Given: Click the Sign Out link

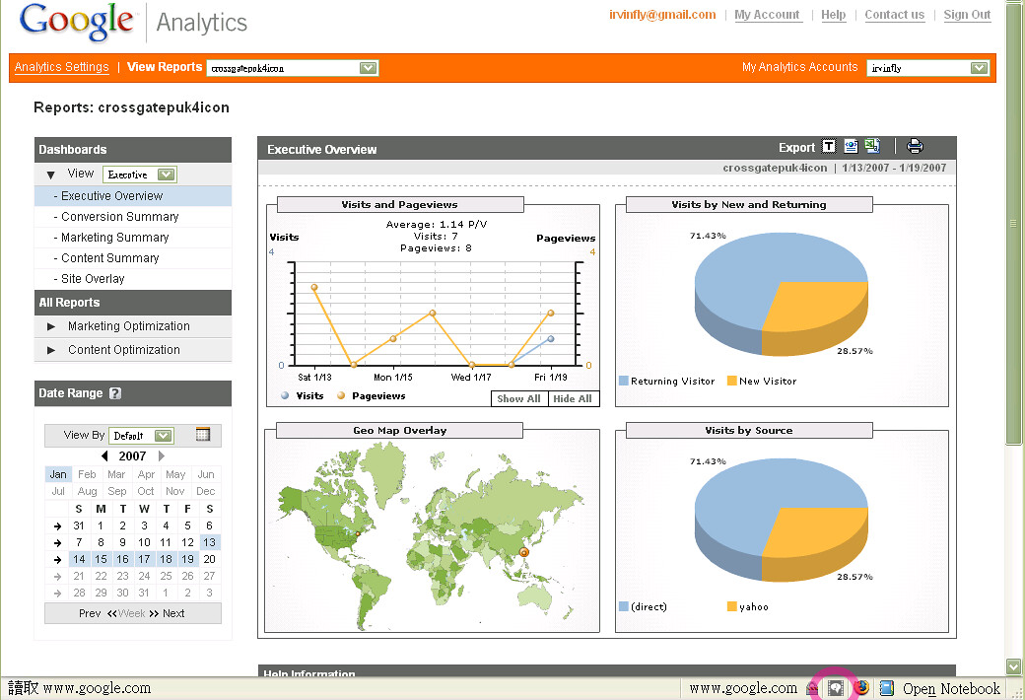Looking at the screenshot, I should click(967, 15).
